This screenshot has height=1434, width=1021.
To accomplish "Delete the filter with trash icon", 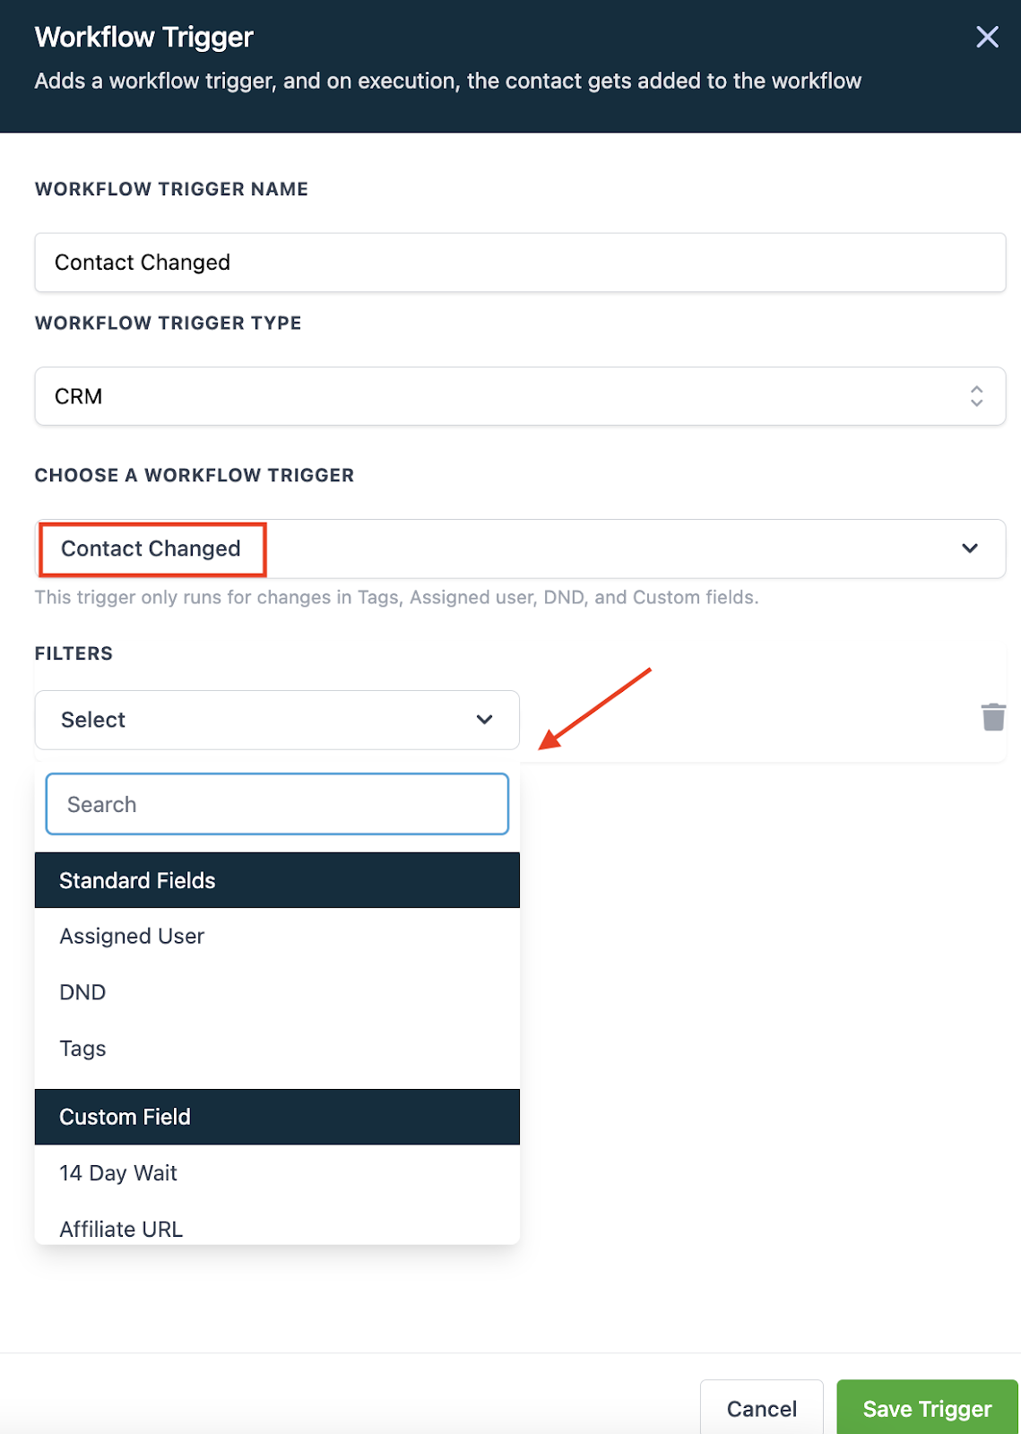I will tap(992, 717).
